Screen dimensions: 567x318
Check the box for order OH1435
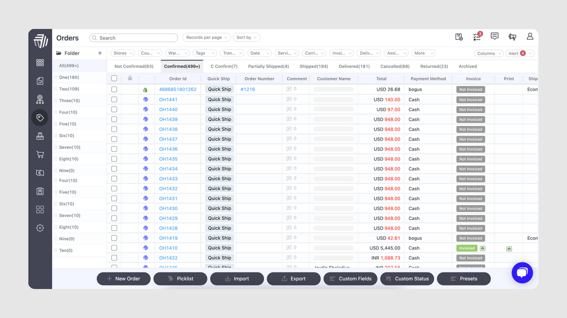114,159
